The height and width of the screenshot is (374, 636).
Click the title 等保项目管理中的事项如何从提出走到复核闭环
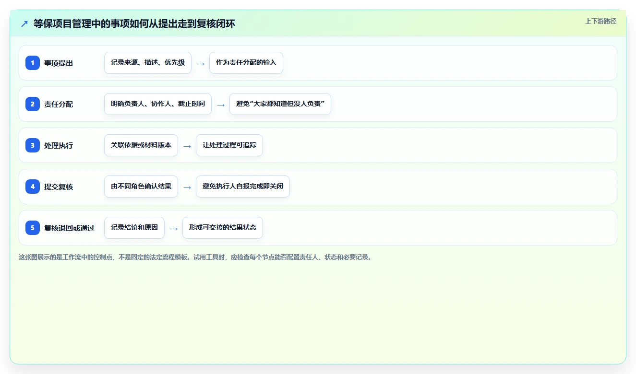[x=134, y=23]
